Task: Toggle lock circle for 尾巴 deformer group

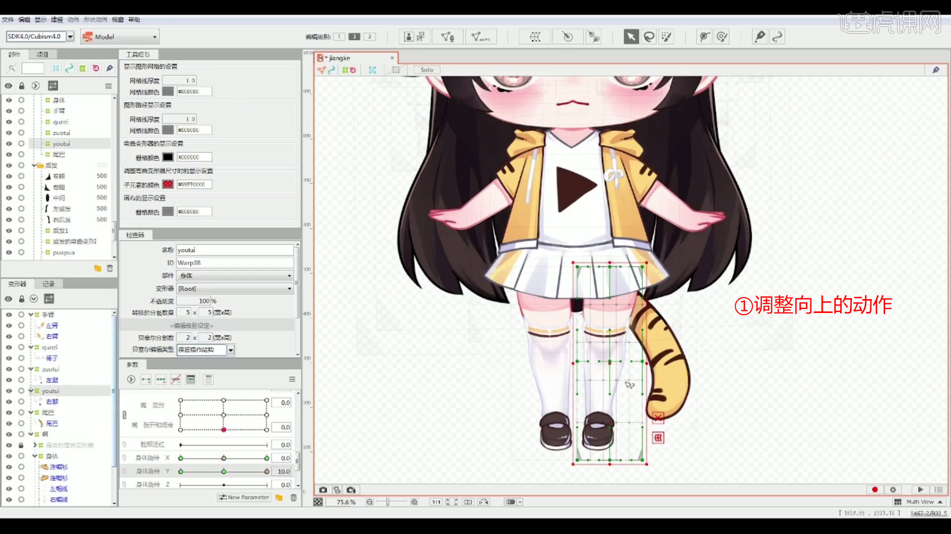Action: pos(21,412)
